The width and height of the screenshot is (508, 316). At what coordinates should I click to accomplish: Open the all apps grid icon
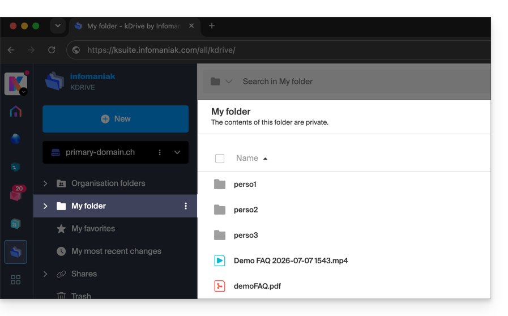tap(15, 280)
